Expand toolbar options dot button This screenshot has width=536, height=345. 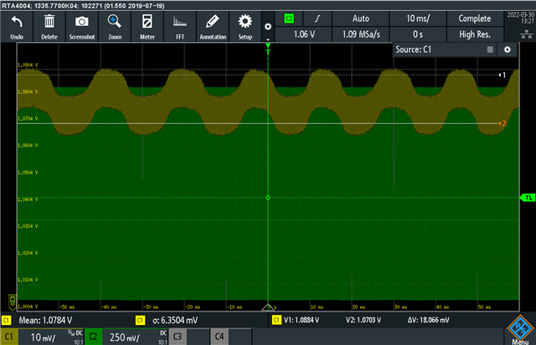pos(268,27)
